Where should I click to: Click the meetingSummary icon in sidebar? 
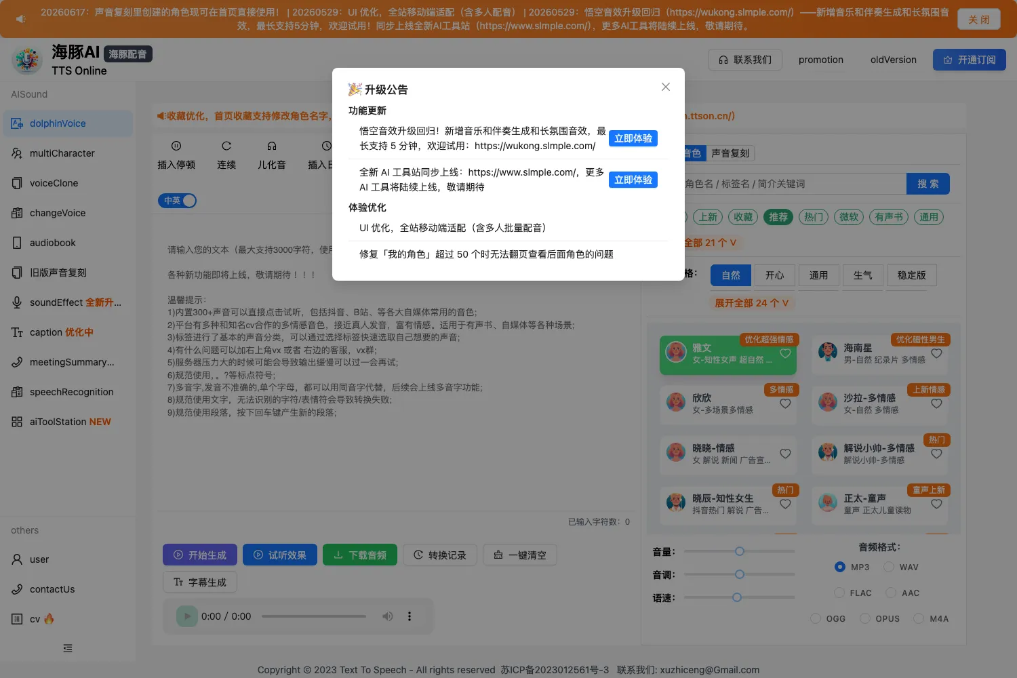17,362
